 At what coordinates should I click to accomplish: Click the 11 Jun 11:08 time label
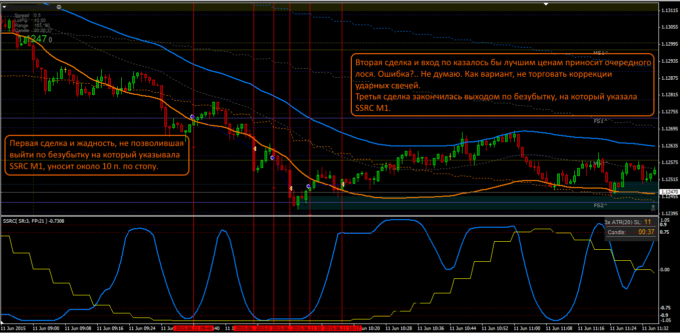pos(559,328)
